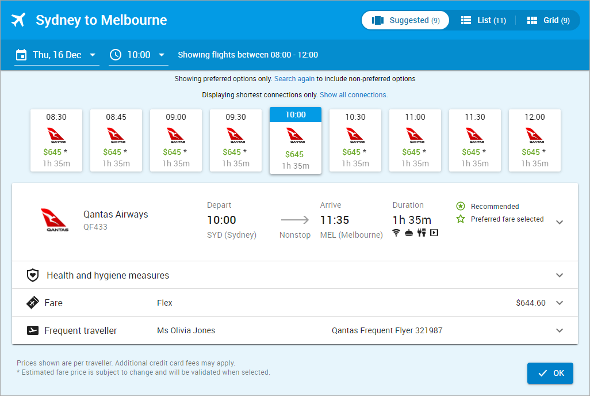Click the Qantas Airways airline name
This screenshot has width=590, height=396.
[116, 214]
